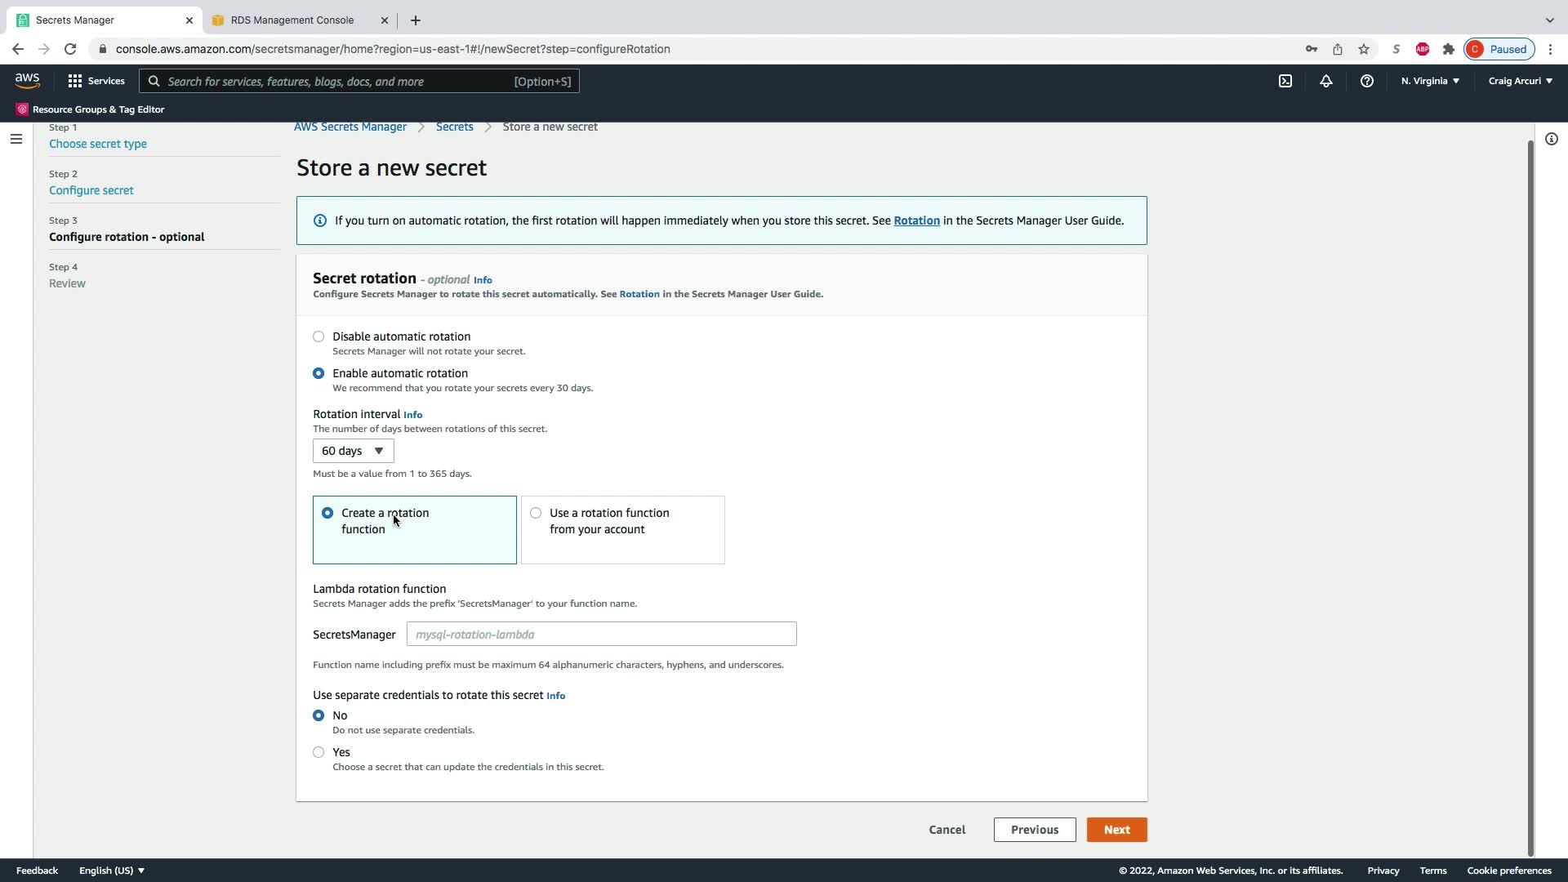Click the orange Next button
Image resolution: width=1568 pixels, height=882 pixels.
click(1116, 830)
